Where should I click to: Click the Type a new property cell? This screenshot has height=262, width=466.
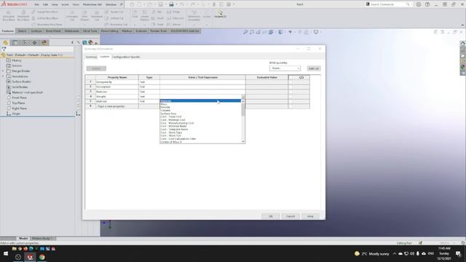click(x=116, y=106)
